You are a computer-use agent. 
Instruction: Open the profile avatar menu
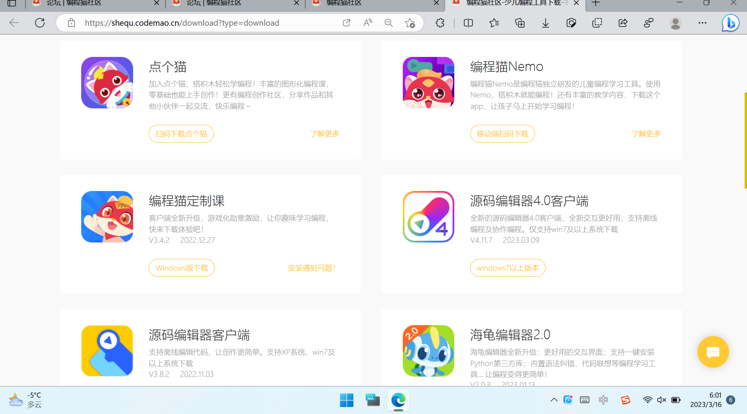676,23
